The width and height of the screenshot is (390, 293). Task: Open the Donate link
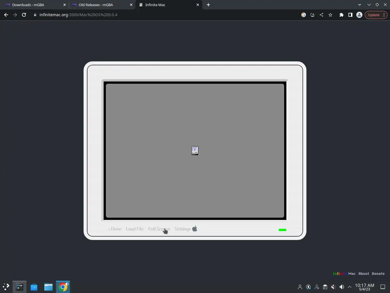(378, 274)
